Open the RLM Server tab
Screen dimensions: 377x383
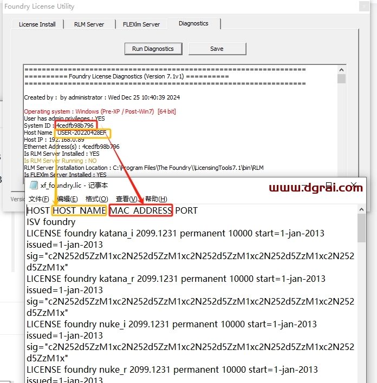pyautogui.click(x=89, y=24)
